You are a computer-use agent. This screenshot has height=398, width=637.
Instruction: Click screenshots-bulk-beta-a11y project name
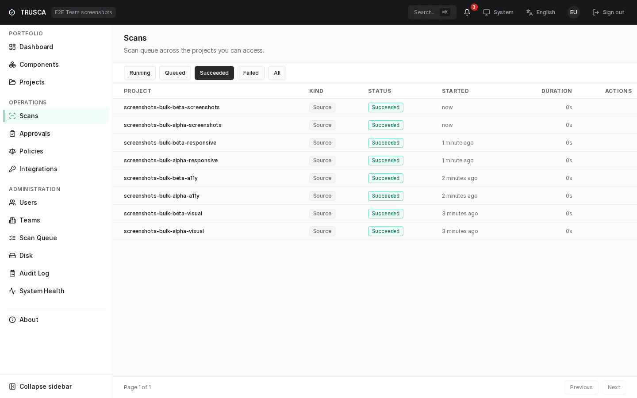pos(161,178)
